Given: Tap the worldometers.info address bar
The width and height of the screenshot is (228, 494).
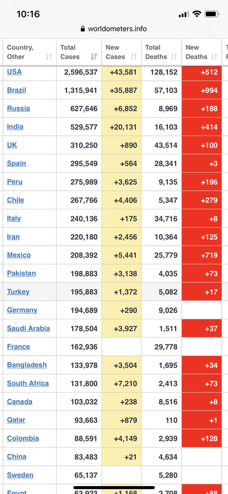Looking at the screenshot, I should coord(114,29).
